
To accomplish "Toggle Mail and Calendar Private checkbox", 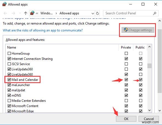I will 126,79.
